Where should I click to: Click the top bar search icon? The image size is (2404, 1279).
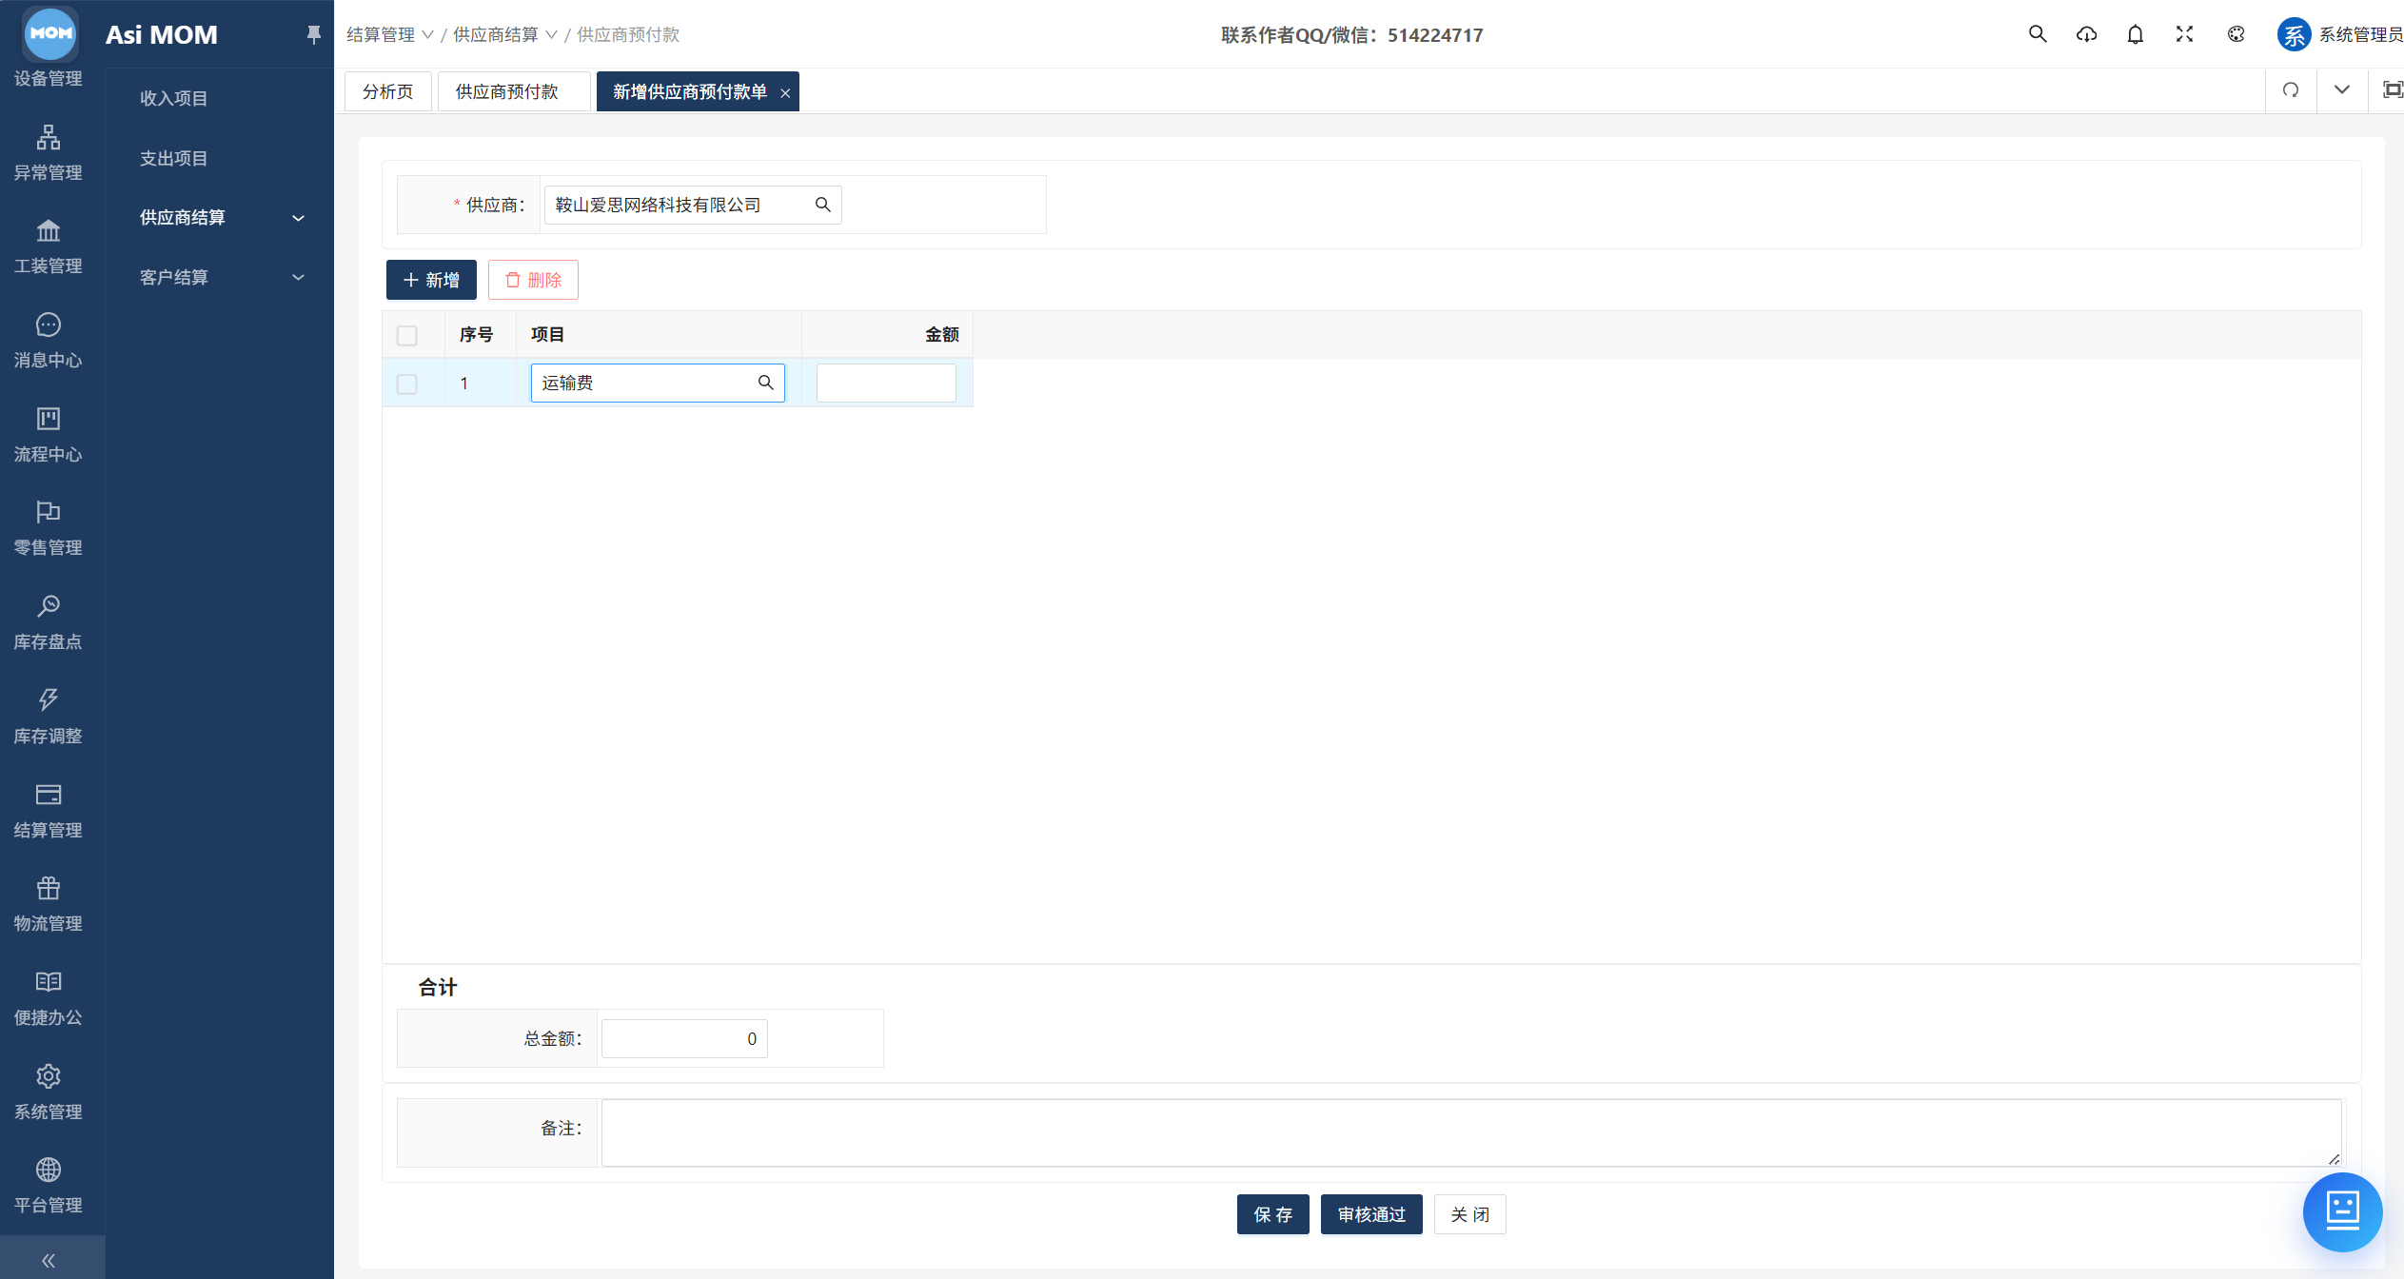pyautogui.click(x=2037, y=34)
